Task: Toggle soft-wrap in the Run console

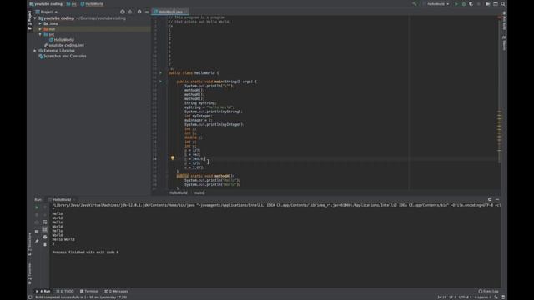Action: point(45,222)
